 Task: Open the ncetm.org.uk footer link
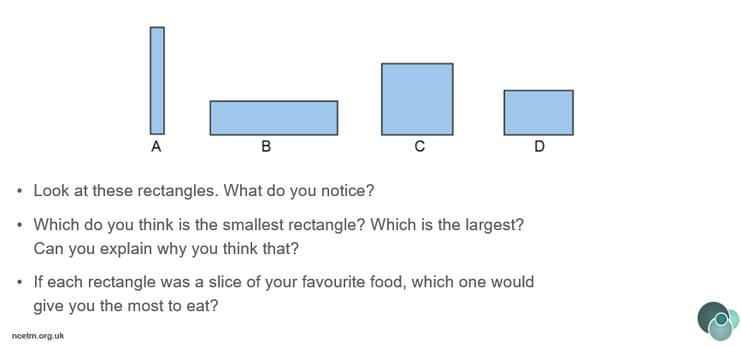point(38,336)
